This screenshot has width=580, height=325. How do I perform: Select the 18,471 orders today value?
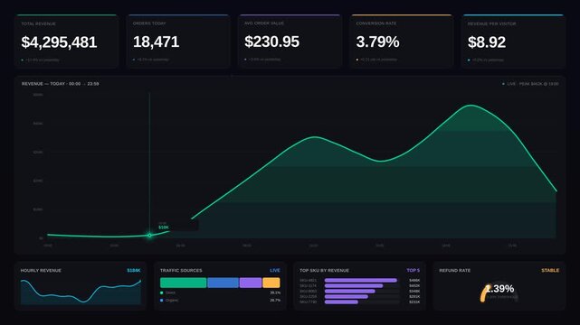click(x=157, y=42)
